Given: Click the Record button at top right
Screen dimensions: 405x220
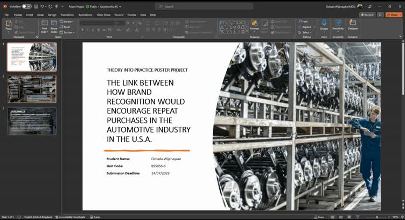Looking at the screenshot, I should [367, 15].
